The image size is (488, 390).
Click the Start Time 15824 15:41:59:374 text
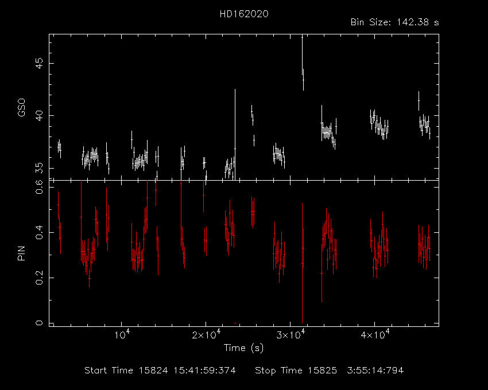pos(160,370)
